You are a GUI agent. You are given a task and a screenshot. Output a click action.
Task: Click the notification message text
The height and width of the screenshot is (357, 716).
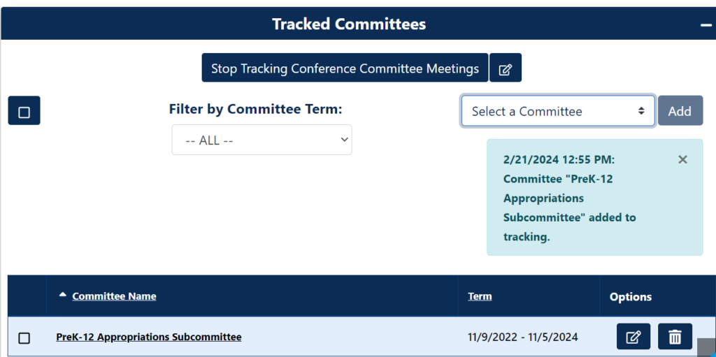569,198
